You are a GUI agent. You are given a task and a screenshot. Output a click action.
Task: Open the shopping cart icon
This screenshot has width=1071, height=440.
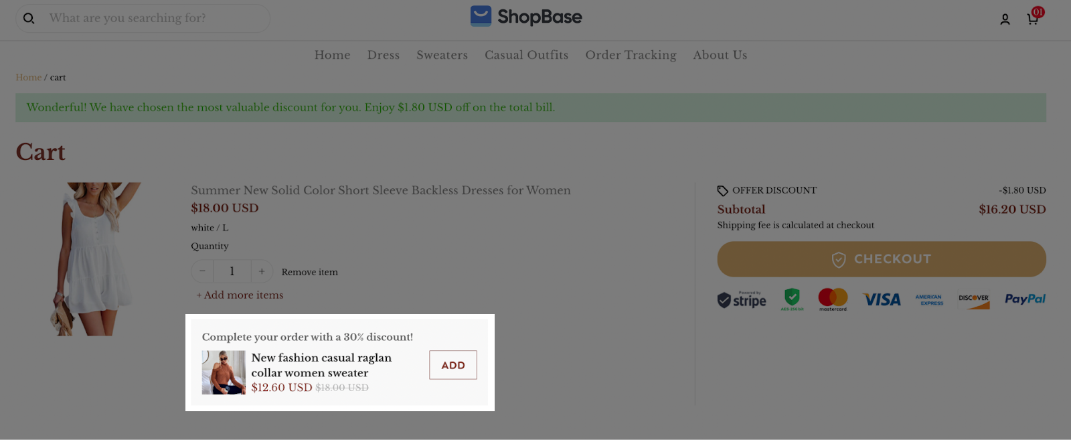(x=1033, y=19)
